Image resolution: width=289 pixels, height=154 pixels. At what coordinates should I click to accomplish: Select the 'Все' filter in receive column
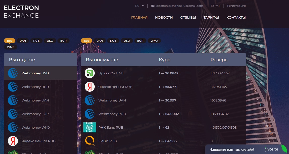point(86,41)
